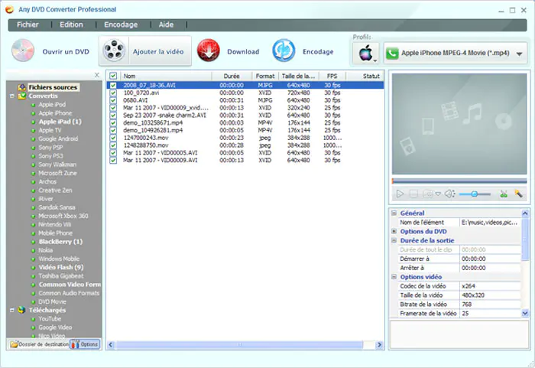Screen dimensions: 535x368
Task: Uncheck the 1248288750.mov checkbox
Action: [x=113, y=145]
